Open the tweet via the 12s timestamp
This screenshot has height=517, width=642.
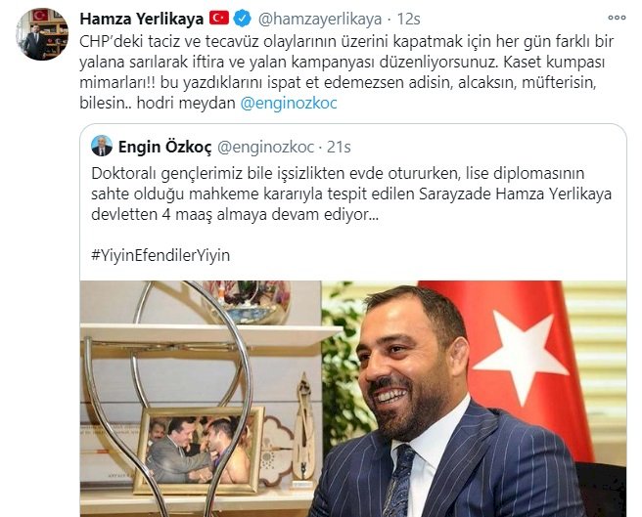409,19
